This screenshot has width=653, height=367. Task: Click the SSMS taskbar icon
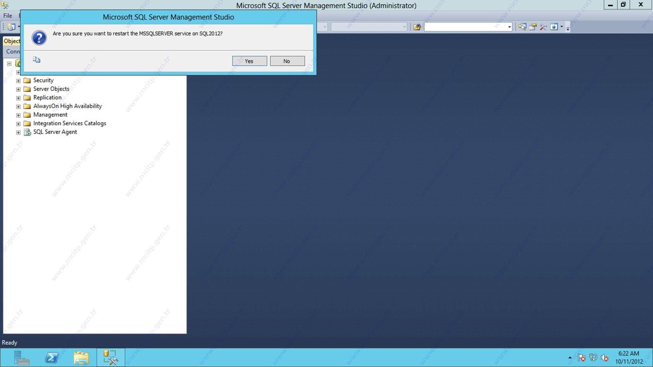coord(110,358)
